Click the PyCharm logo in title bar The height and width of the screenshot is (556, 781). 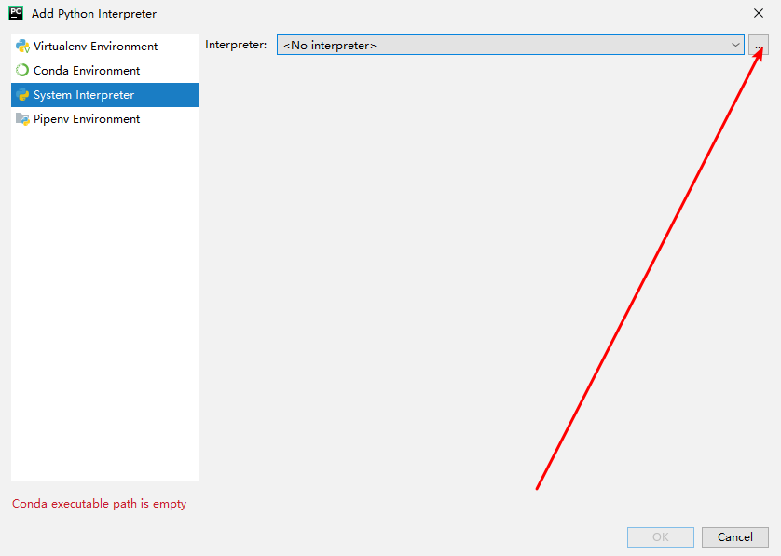click(x=16, y=13)
